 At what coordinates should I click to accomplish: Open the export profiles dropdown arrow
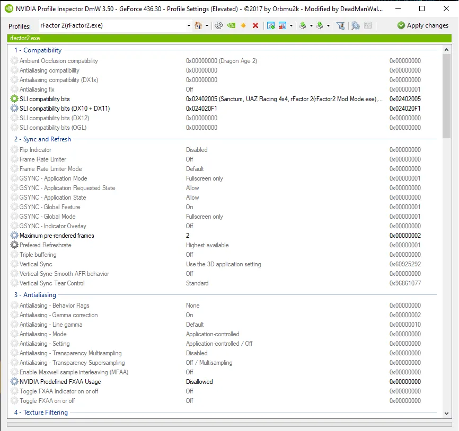coord(311,25)
